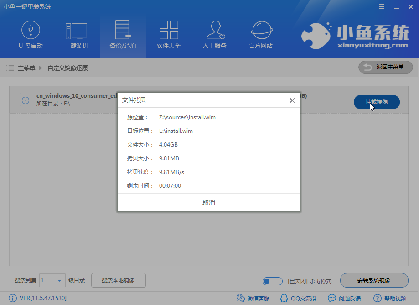The height and width of the screenshot is (305, 419).
Task: Close the 文件拷贝 dialog
Action: 292,100
